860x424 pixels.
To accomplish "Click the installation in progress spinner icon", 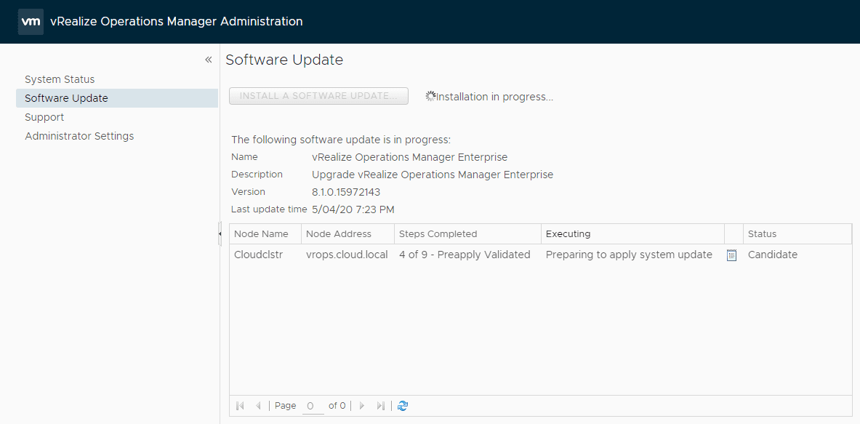I will point(429,95).
